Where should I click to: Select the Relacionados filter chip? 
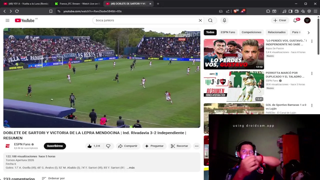[276, 32]
